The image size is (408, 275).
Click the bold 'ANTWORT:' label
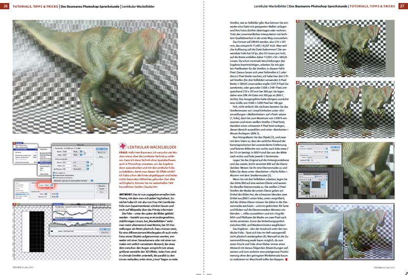pyautogui.click(x=125, y=195)
